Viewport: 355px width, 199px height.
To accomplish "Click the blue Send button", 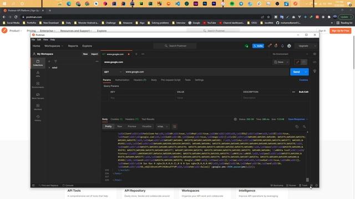I will tap(297, 72).
